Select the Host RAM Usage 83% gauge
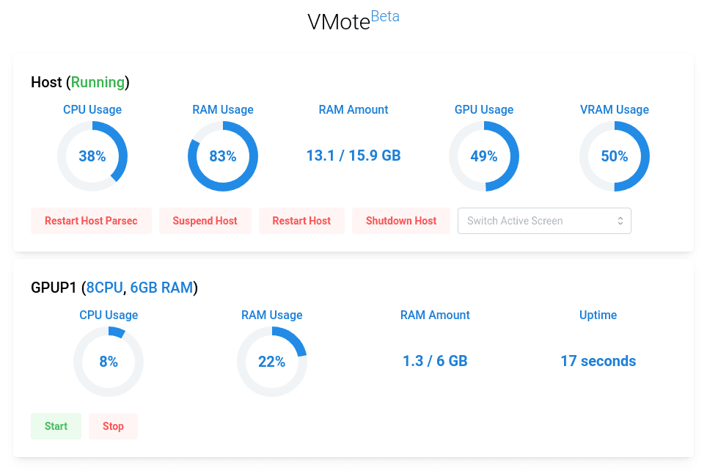 223,156
